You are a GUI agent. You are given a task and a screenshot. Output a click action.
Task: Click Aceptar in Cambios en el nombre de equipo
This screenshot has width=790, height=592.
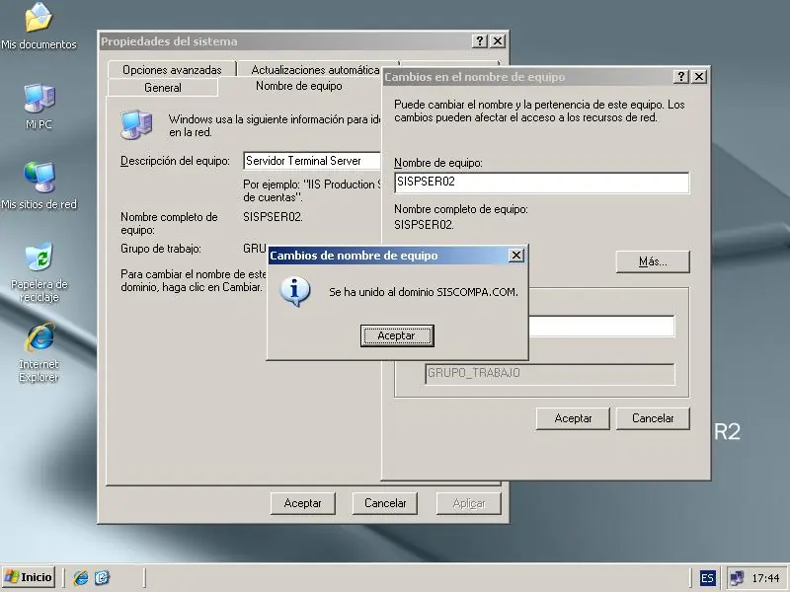pos(573,418)
